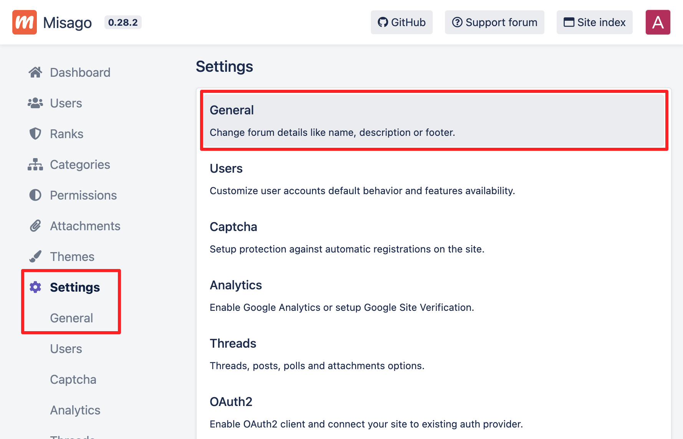
Task: Open the user avatar menu
Action: [x=658, y=22]
